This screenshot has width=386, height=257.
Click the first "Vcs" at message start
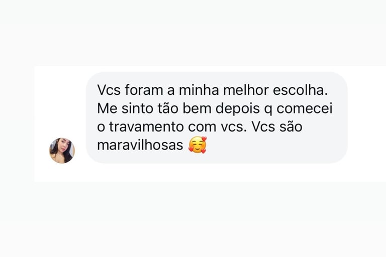(x=109, y=90)
